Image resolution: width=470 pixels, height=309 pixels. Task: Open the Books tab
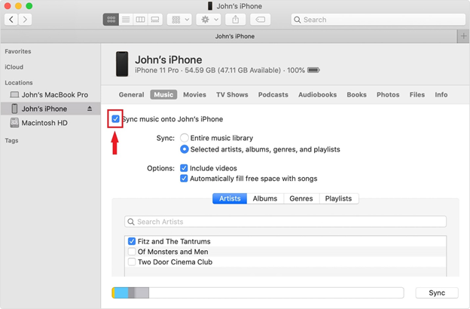357,94
